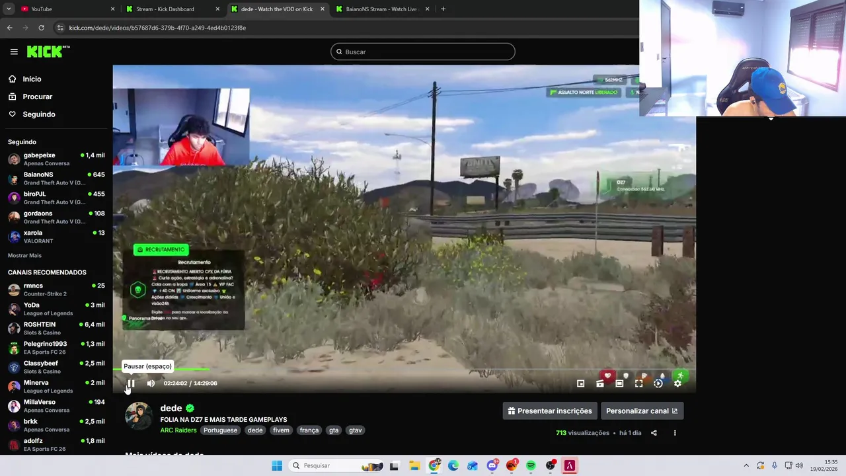
Task: Open the playback speed control
Action: coord(658,383)
